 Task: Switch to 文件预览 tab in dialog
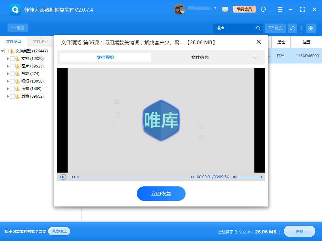[x=105, y=57]
